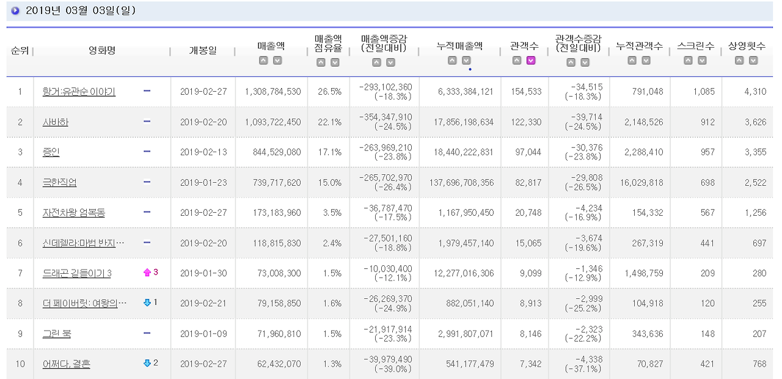Click cumulative revenue 137,696,708,356

462,183
